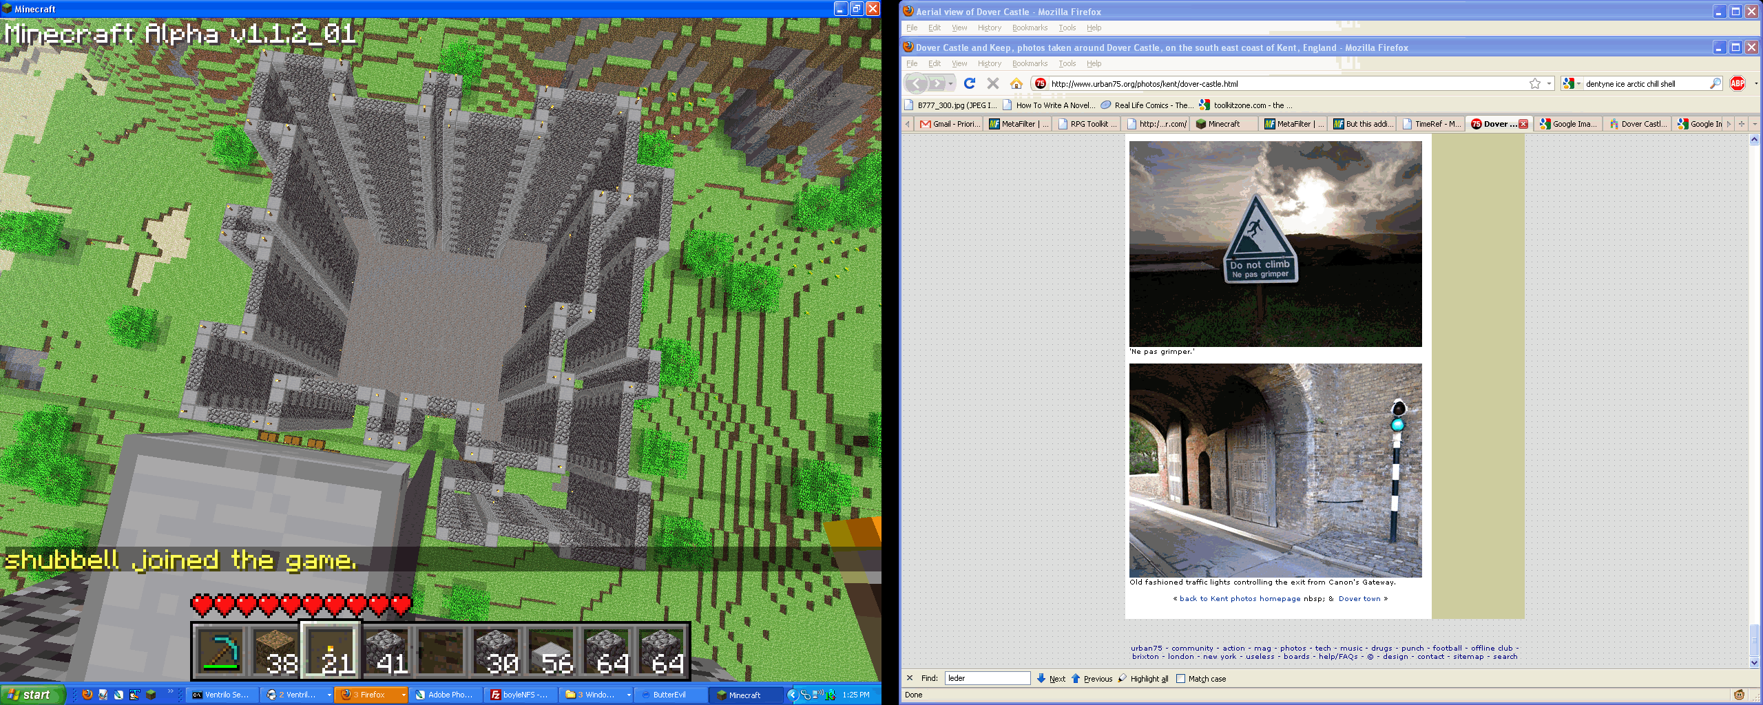The image size is (1763, 705).
Task: Expand the 3 Windo... taskbar group
Action: (628, 695)
